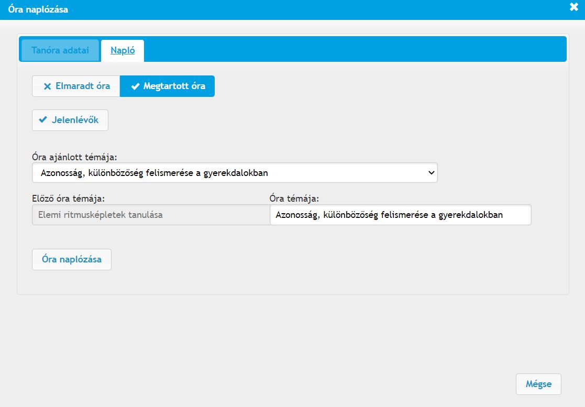Click the greyed Elemi ritmusképletek tanulása field
585x407 pixels.
coord(151,215)
